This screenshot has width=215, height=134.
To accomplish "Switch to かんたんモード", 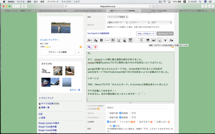I will [165, 34].
